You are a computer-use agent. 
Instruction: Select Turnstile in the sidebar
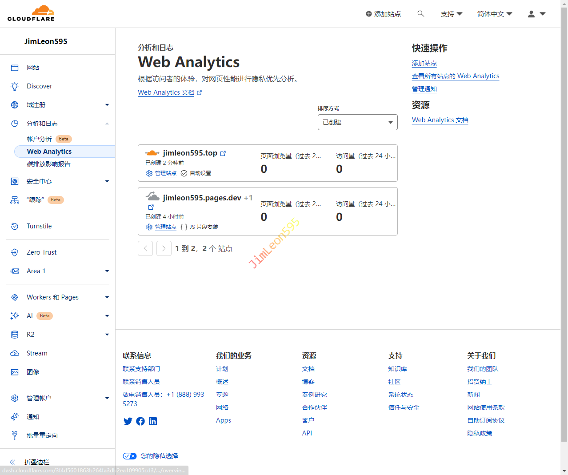coord(39,226)
